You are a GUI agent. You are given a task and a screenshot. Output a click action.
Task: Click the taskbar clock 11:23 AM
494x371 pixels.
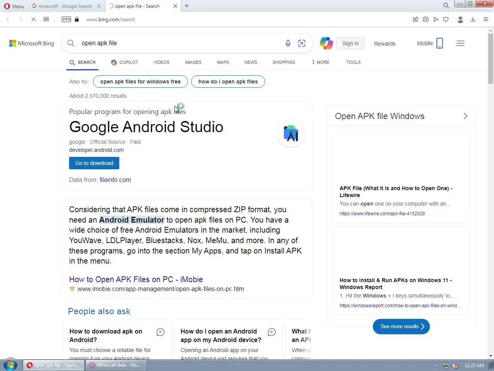click(474, 366)
